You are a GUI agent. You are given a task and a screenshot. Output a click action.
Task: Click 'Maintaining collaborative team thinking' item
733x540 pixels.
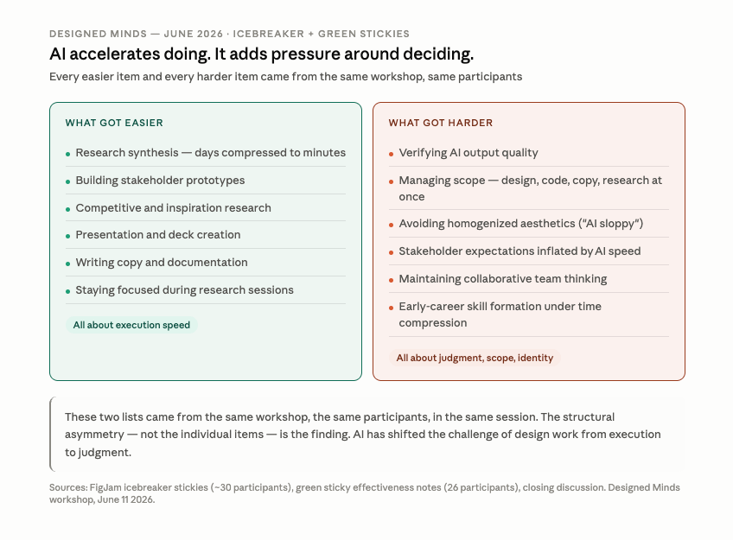pos(529,279)
